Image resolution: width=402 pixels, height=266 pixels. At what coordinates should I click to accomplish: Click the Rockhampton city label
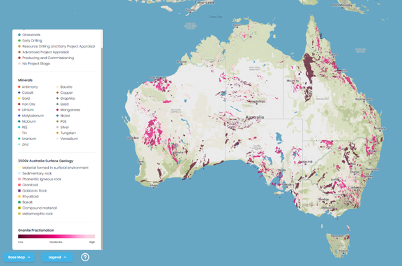[364, 99]
